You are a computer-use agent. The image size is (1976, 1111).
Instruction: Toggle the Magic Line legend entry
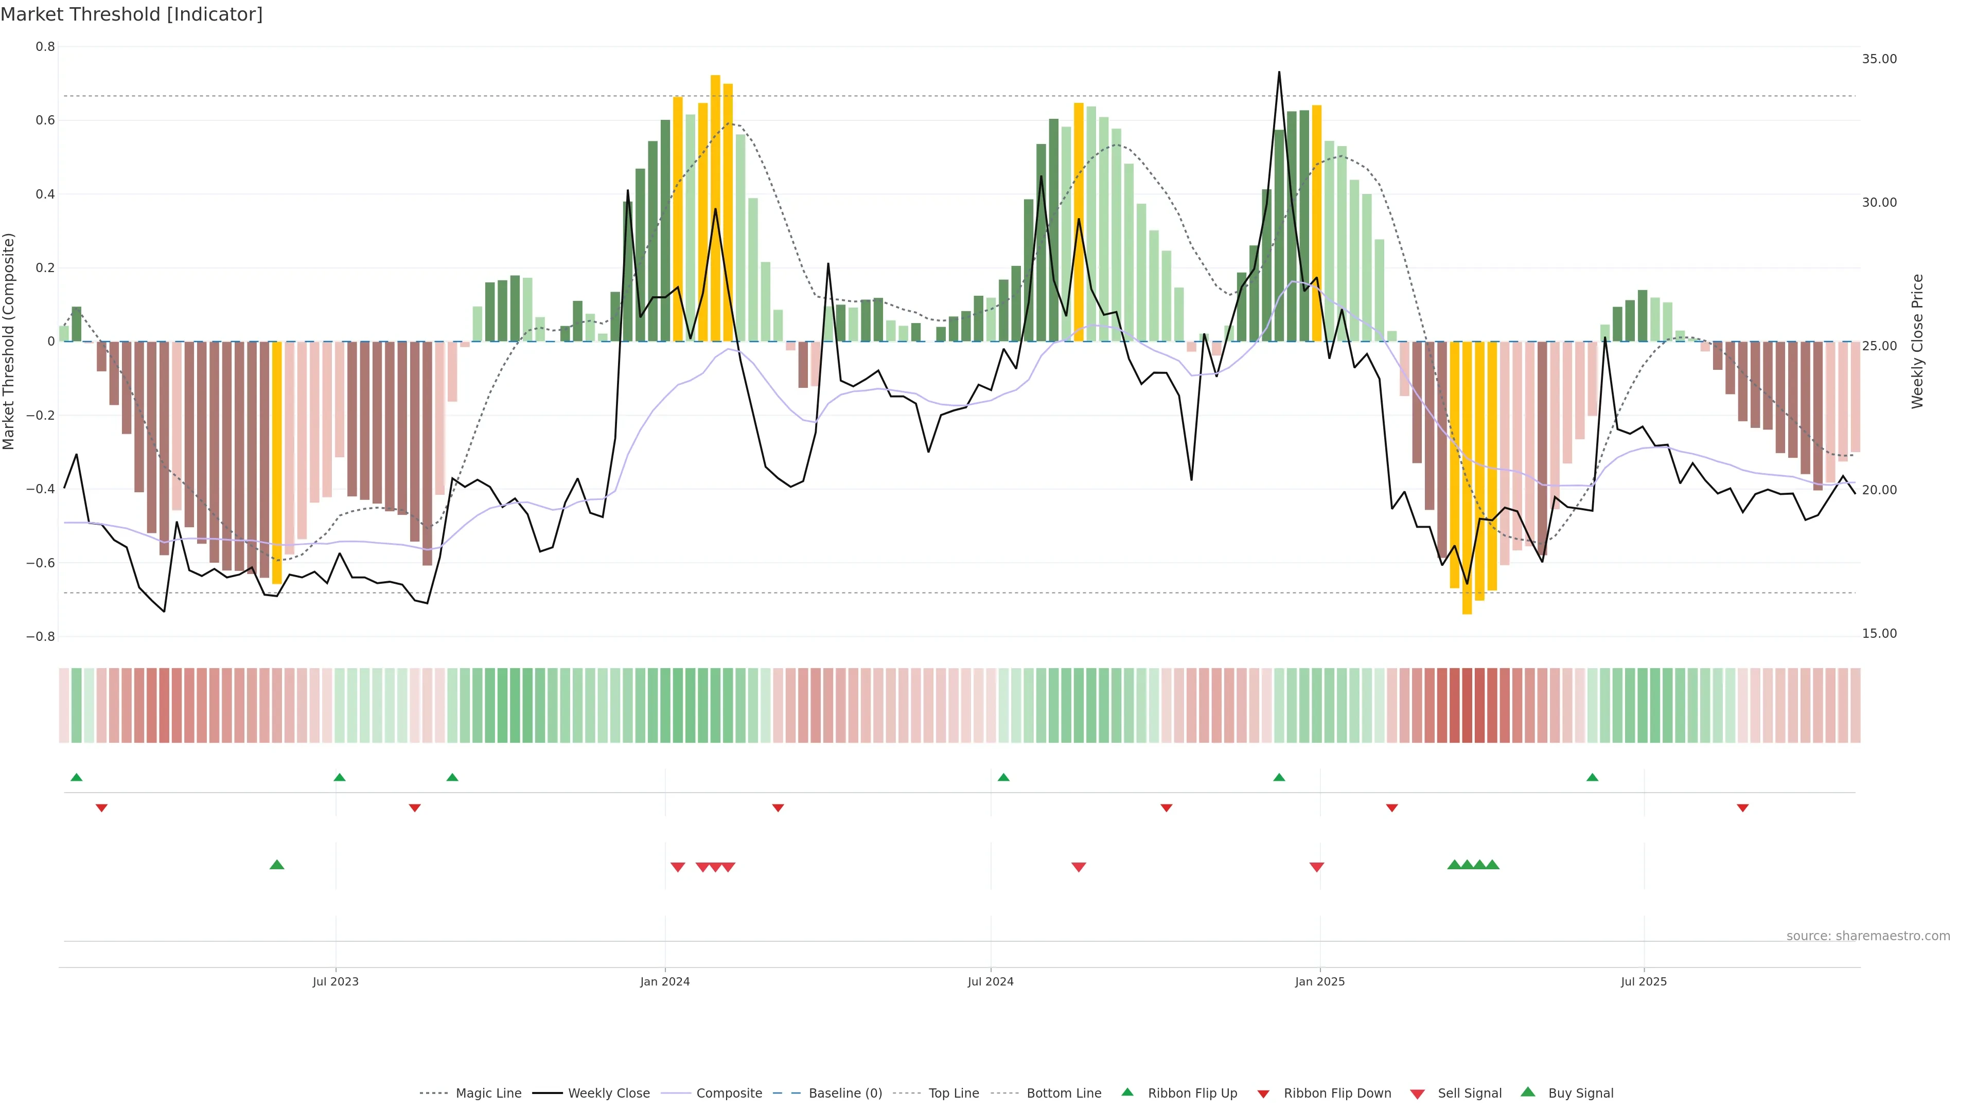488,1094
